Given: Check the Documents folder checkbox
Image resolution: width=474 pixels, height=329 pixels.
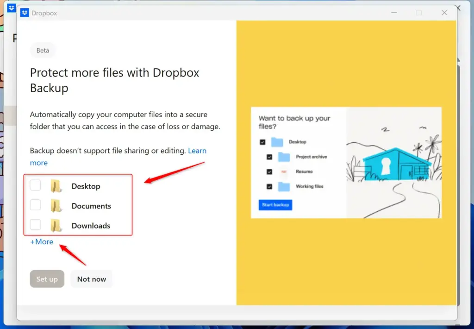Looking at the screenshot, I should [35, 205].
